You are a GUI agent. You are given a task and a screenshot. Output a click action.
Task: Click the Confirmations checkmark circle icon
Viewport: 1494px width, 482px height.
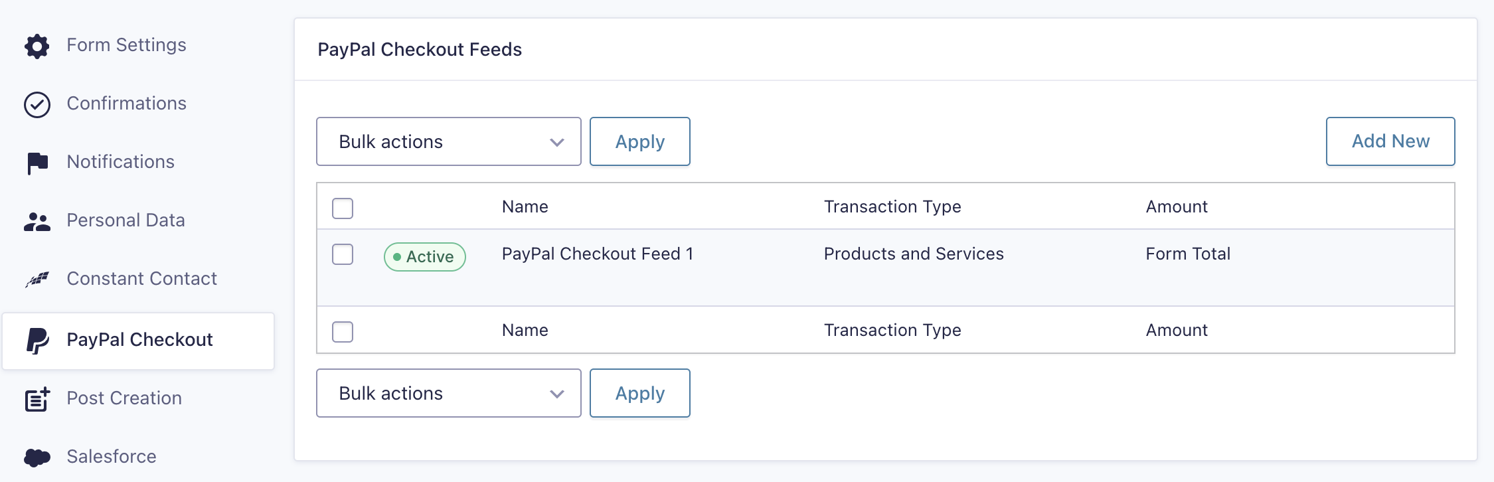[37, 104]
